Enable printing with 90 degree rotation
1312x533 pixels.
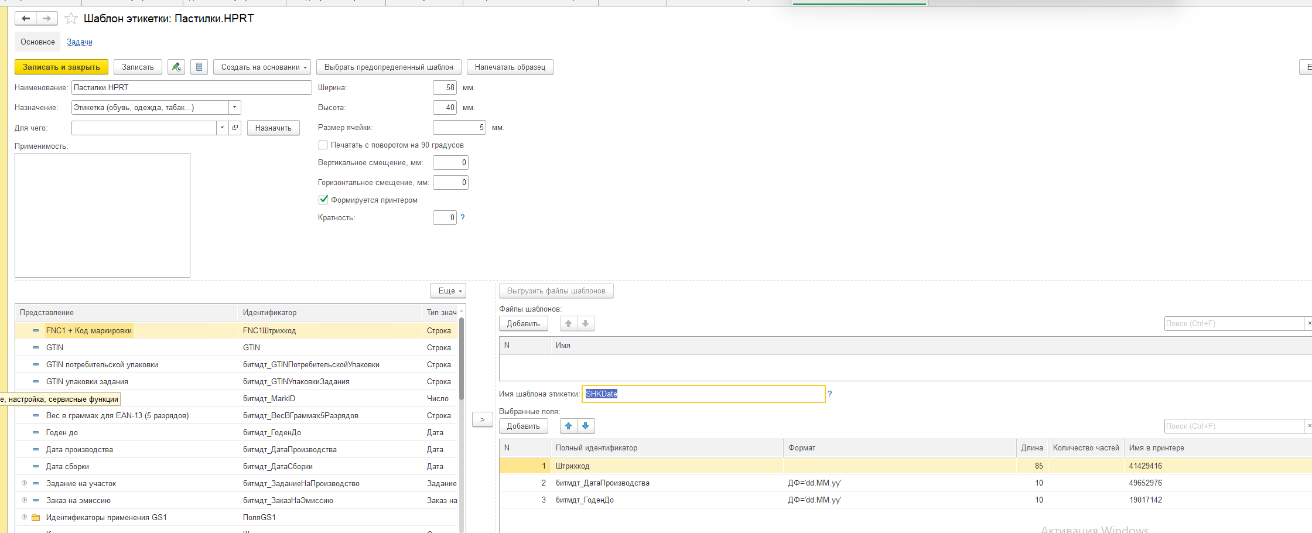tap(323, 145)
